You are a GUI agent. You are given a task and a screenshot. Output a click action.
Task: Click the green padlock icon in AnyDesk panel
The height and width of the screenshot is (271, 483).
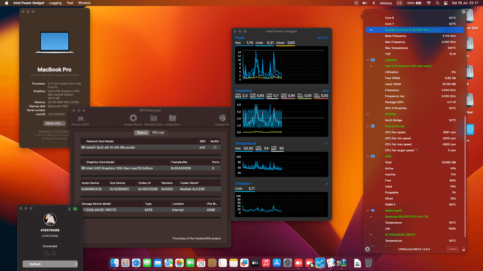coord(69,209)
